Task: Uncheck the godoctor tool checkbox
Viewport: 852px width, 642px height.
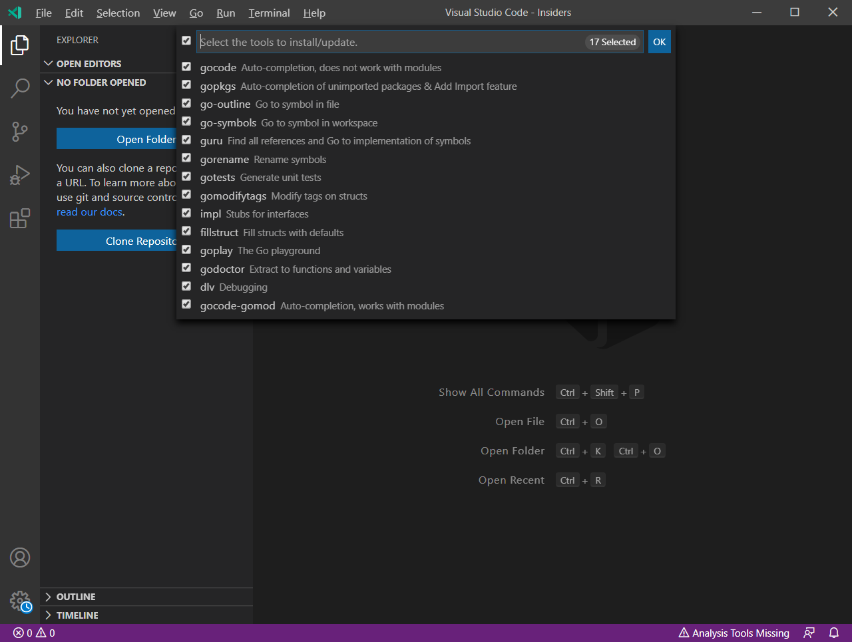Action: (x=186, y=268)
